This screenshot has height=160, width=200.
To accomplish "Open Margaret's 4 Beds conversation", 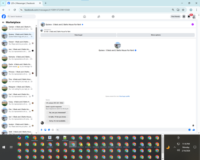I will [18, 88].
